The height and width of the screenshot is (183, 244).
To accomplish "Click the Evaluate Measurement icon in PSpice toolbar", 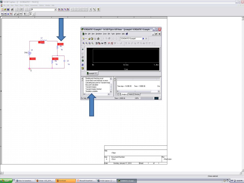I will [x=112, y=43].
